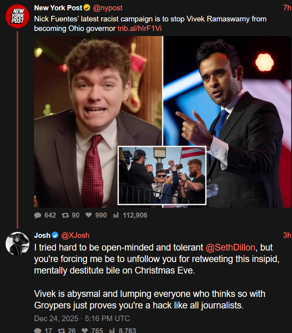Open the @nypost handle link

point(107,8)
